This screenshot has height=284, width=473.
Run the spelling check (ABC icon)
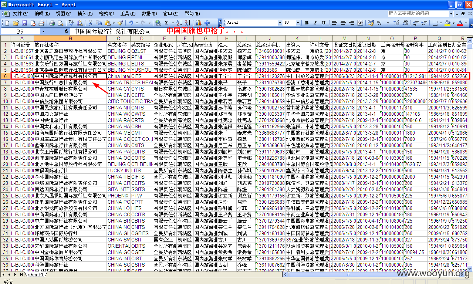71,23
